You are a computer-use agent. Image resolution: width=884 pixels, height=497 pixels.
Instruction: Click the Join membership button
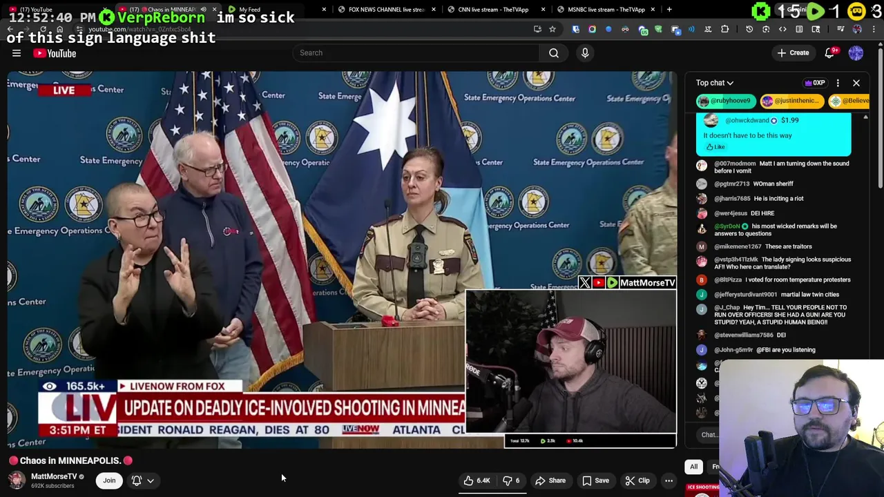point(109,480)
